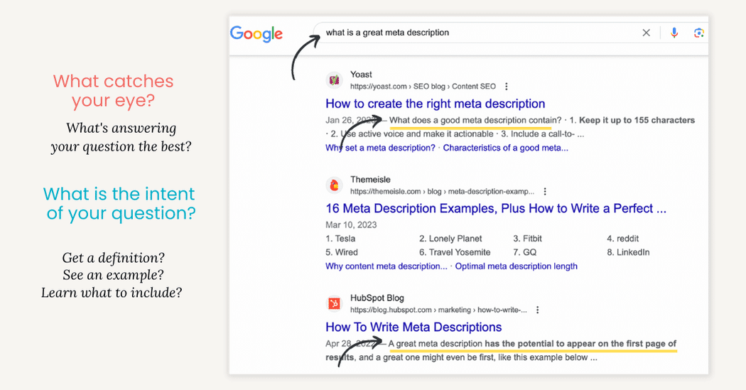This screenshot has width=746, height=390.
Task: Open 'Characteristics of a good meta...' sitelink
Action: click(505, 148)
